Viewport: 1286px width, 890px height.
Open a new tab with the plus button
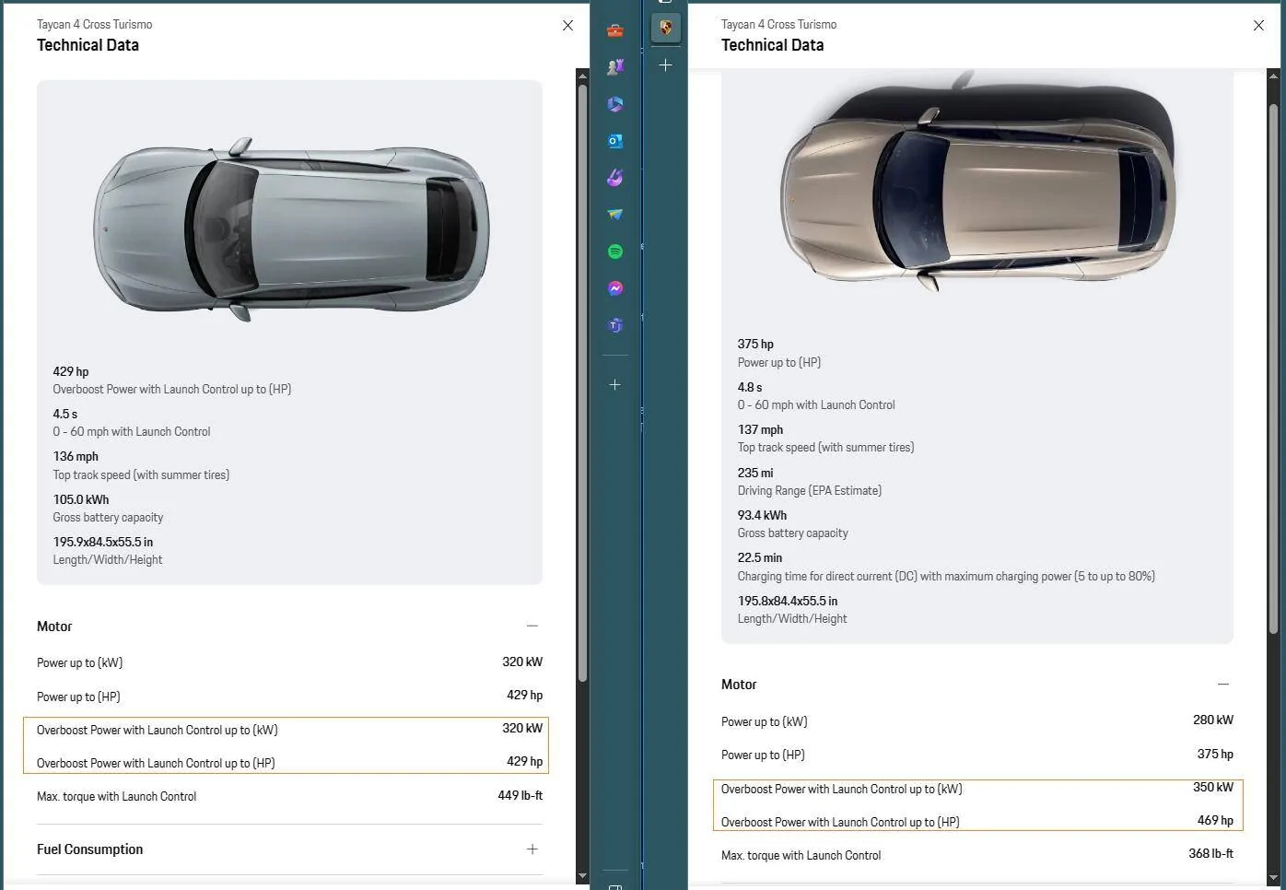pos(665,65)
